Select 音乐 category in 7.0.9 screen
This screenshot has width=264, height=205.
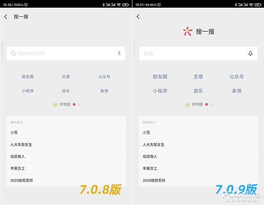click(198, 91)
